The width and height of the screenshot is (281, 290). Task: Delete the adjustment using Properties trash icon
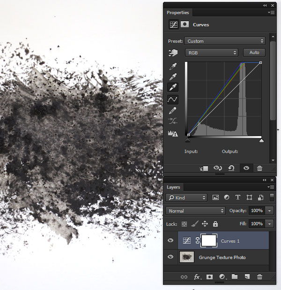tap(259, 168)
